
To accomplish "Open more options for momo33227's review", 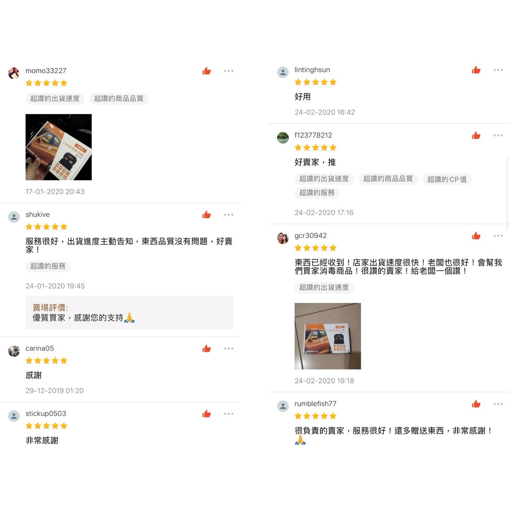I will [x=229, y=71].
